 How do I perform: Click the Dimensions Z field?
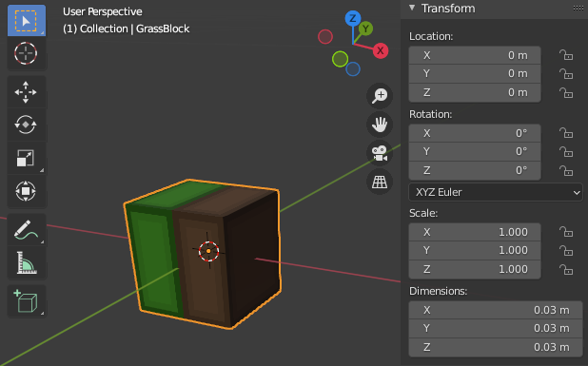(496, 347)
